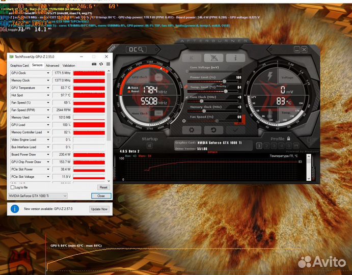This screenshot has height=275, width=352.
Task: Click GPU-Z sensor list scrollbar down arrow
Action: [x=109, y=181]
